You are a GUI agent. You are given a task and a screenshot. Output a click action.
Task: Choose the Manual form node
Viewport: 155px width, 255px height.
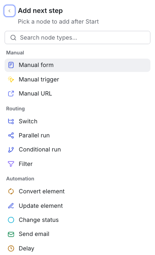(77, 65)
